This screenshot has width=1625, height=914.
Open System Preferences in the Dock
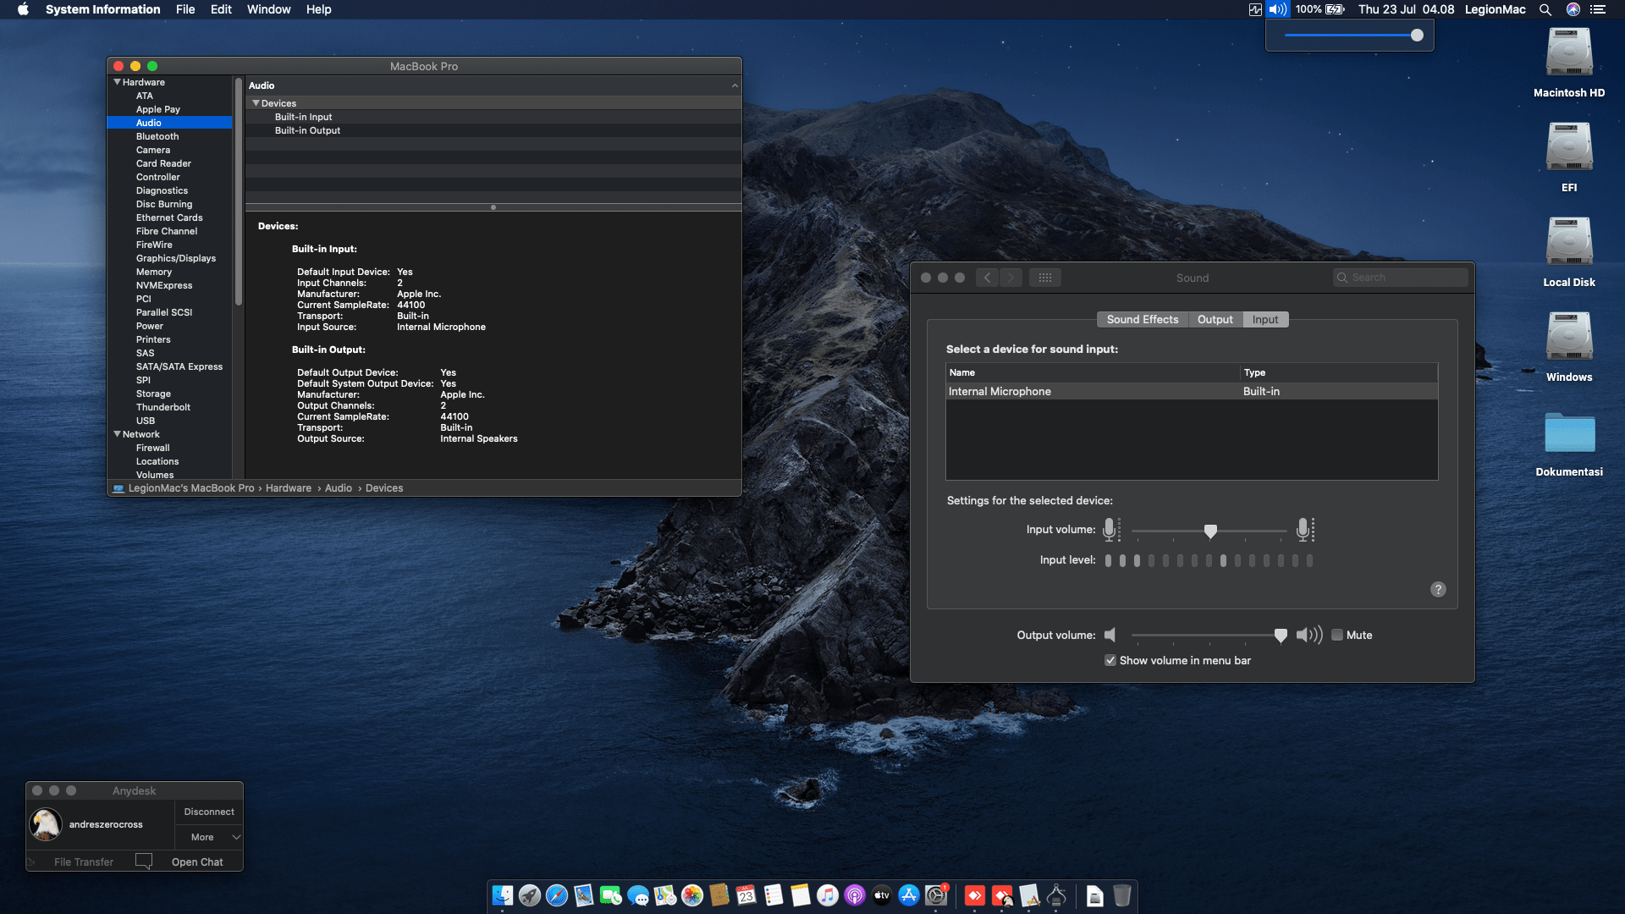click(936, 895)
